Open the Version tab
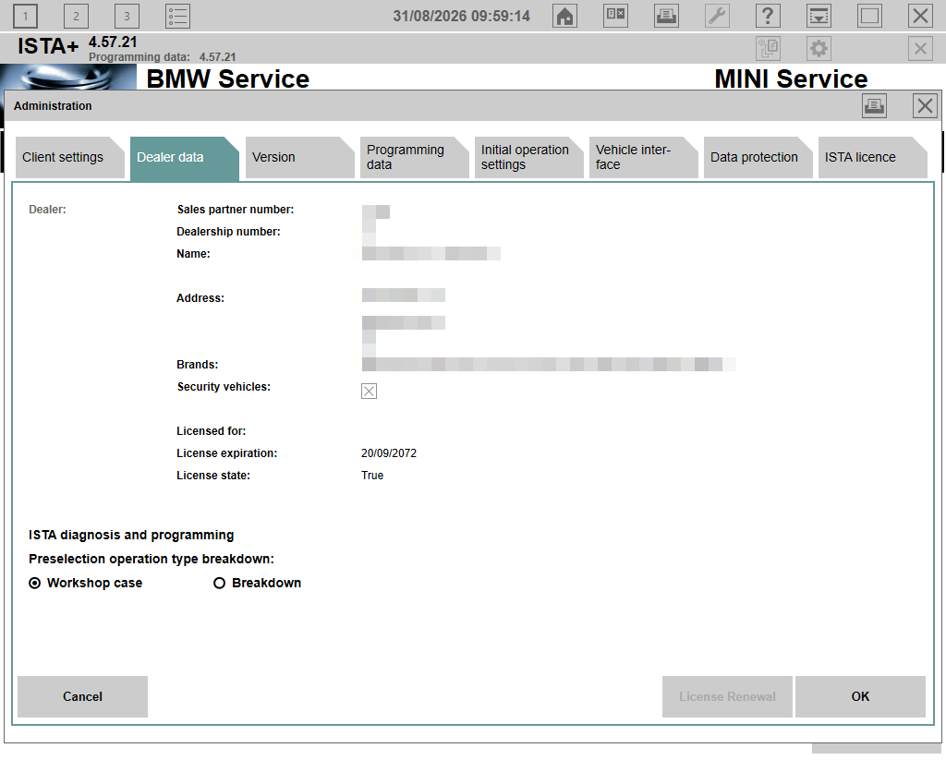 pyautogui.click(x=299, y=157)
